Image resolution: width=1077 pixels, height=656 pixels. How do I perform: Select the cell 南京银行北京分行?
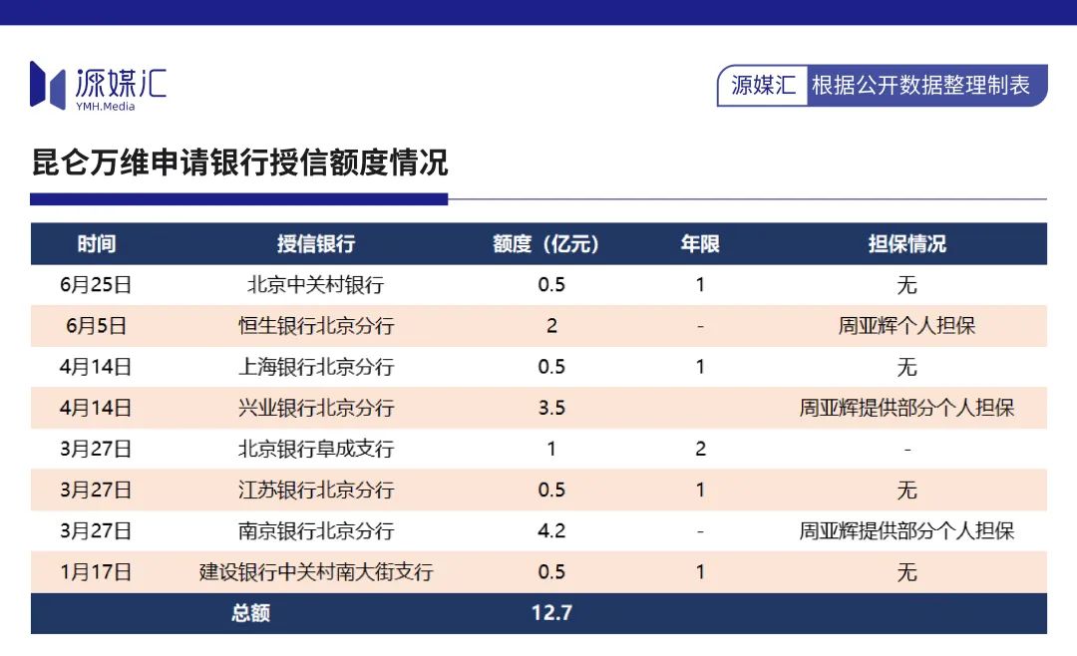316,531
